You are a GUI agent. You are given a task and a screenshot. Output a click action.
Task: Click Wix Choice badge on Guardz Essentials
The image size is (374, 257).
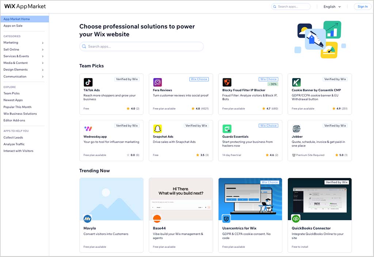268,126
